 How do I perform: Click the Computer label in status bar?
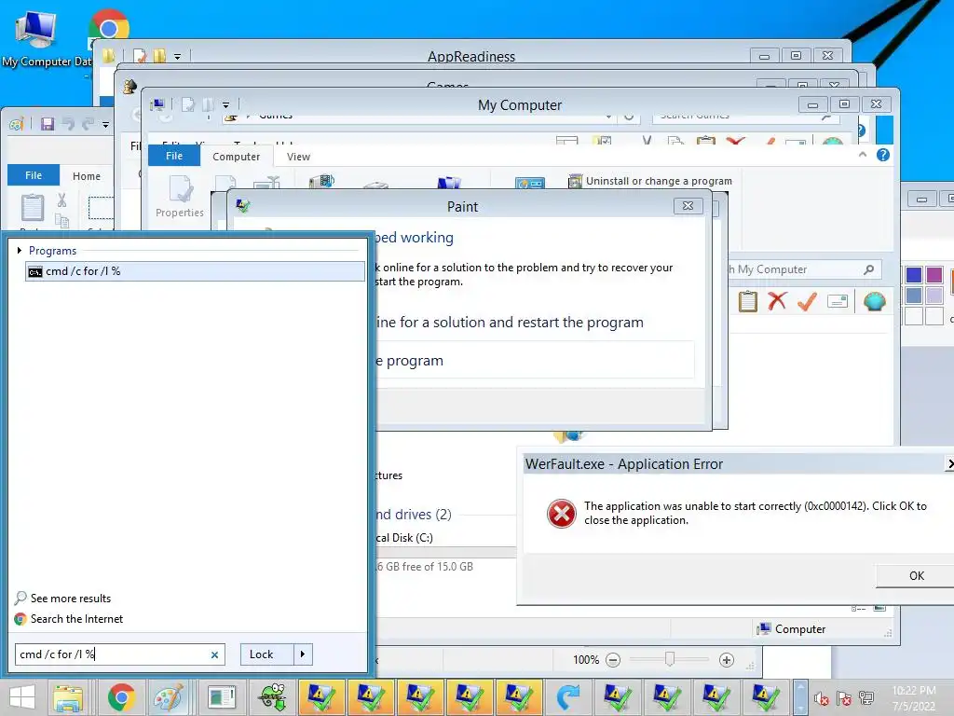(x=800, y=629)
